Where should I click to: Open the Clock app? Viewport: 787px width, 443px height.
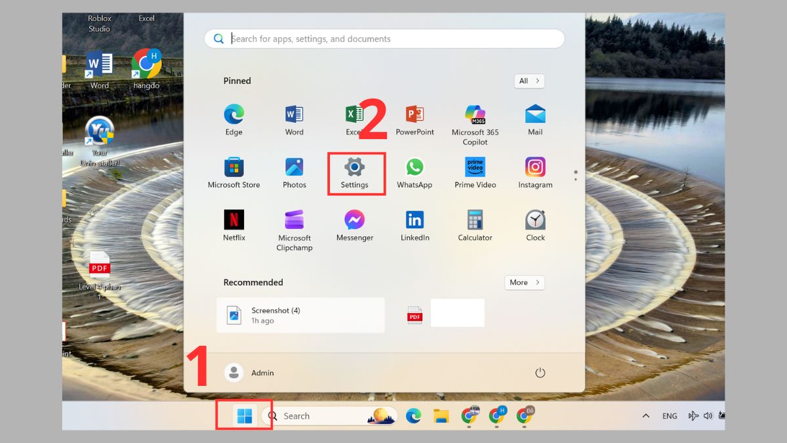(x=535, y=226)
